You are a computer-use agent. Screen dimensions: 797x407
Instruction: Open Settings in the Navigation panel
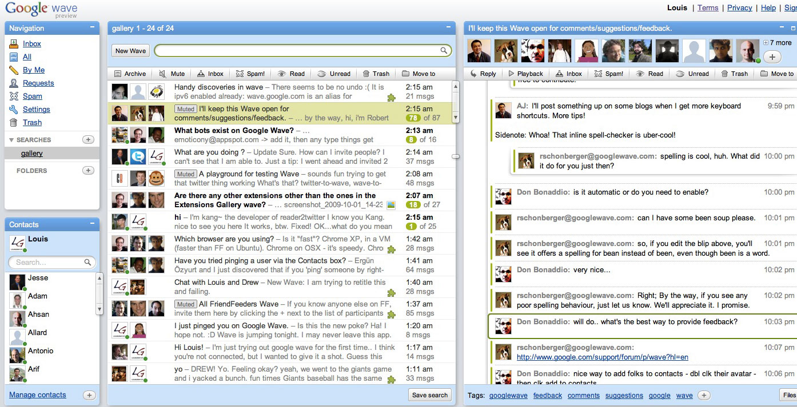coord(37,109)
